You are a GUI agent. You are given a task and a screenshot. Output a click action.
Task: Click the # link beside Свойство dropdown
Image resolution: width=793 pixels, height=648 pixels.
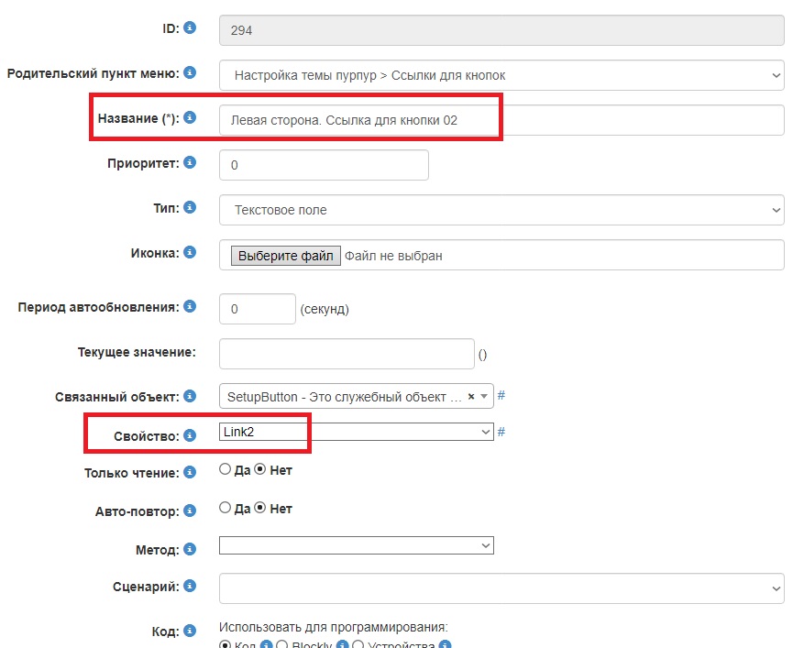[x=501, y=432]
